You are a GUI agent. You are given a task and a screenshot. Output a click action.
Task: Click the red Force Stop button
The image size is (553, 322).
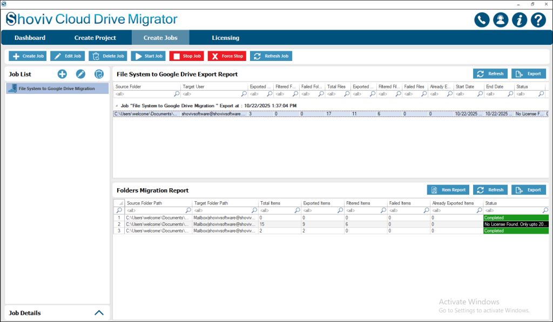tap(227, 56)
